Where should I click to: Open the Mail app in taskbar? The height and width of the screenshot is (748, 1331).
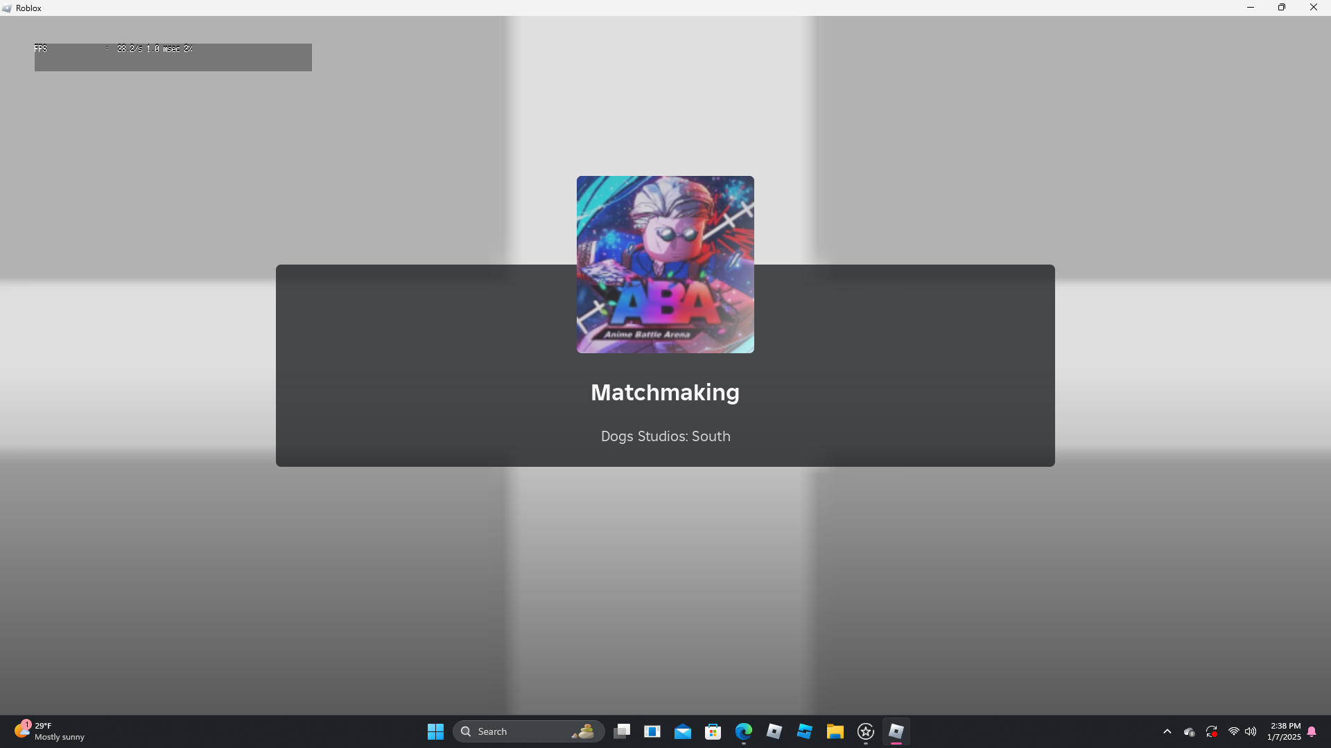(x=683, y=731)
